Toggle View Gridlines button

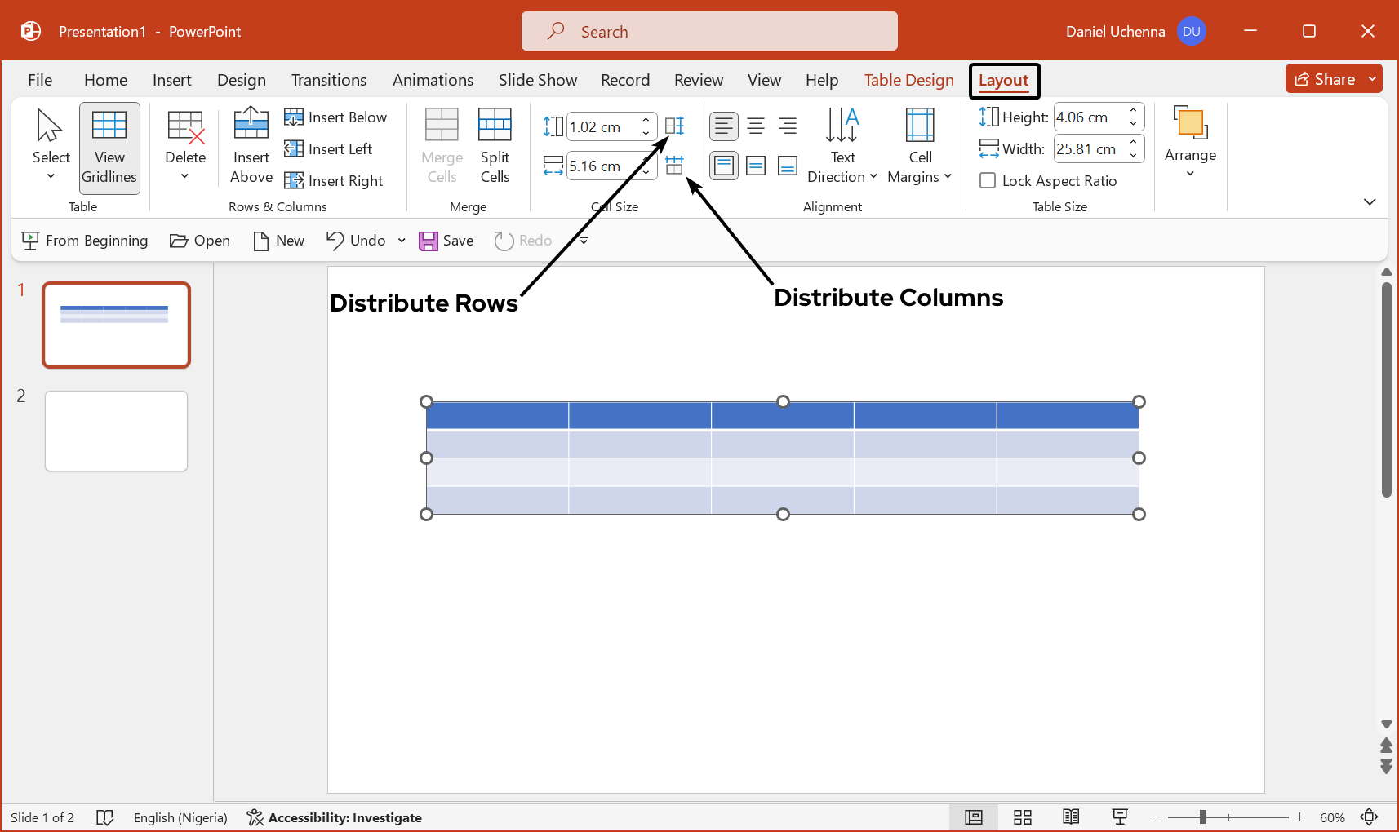tap(109, 148)
